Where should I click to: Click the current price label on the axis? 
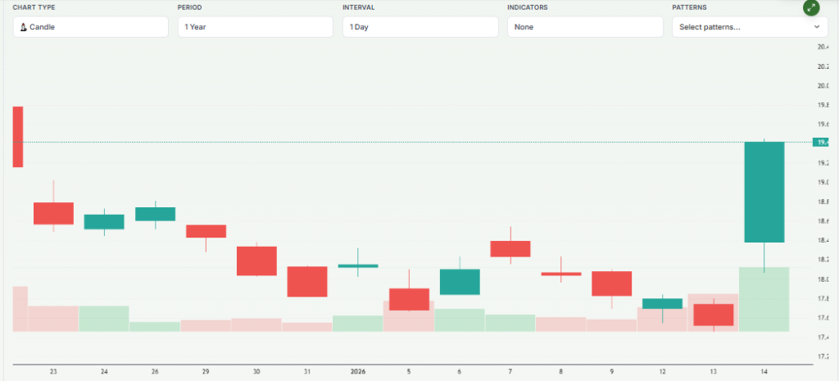821,143
